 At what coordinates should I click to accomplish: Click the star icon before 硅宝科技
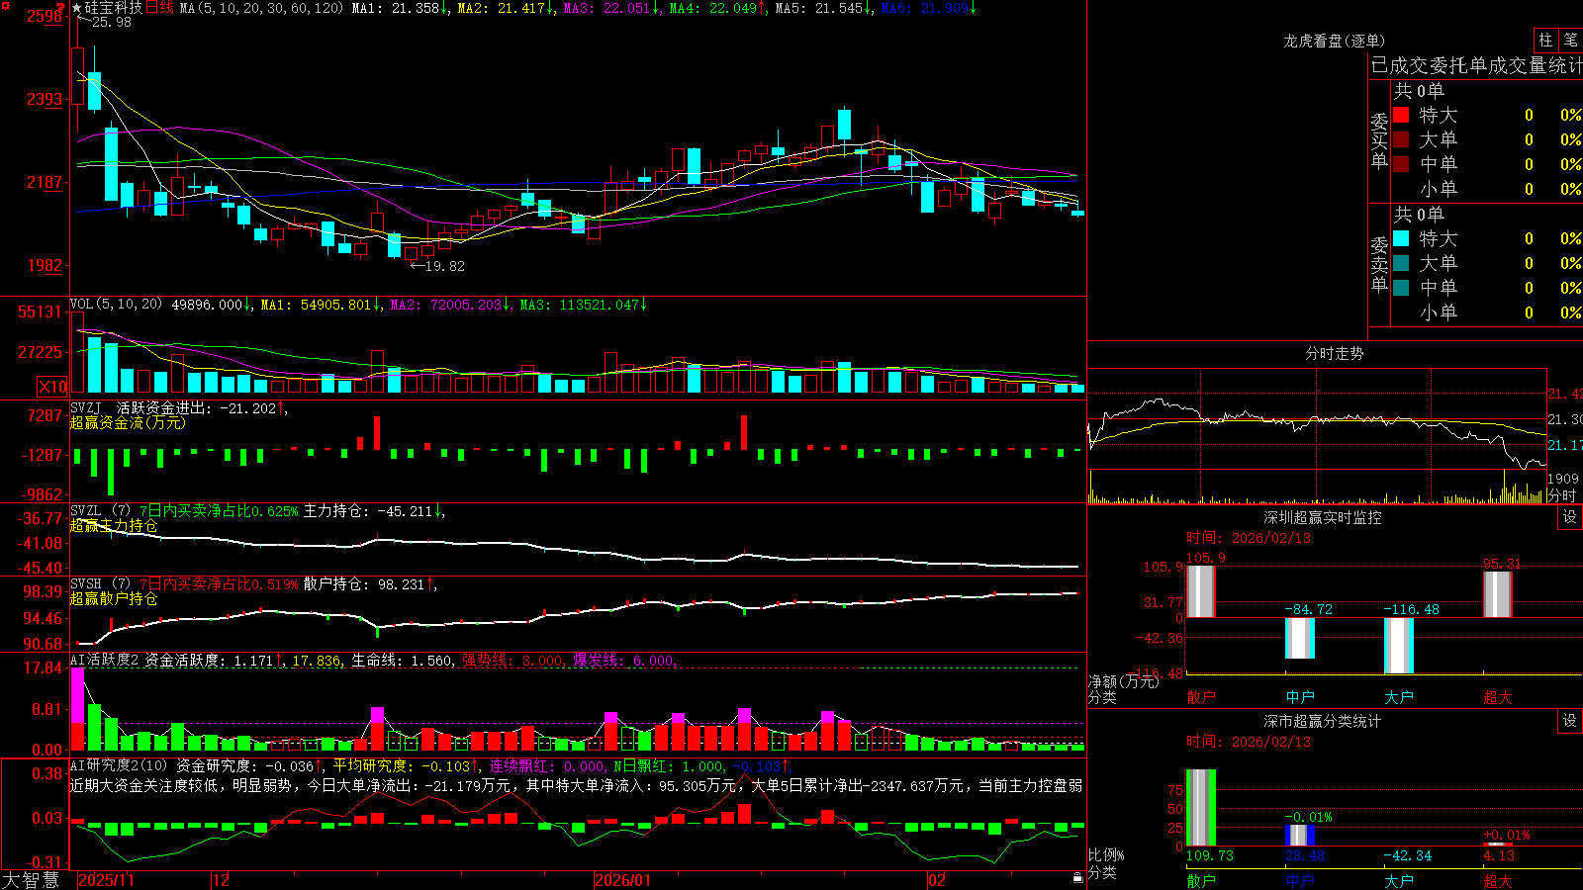click(77, 8)
